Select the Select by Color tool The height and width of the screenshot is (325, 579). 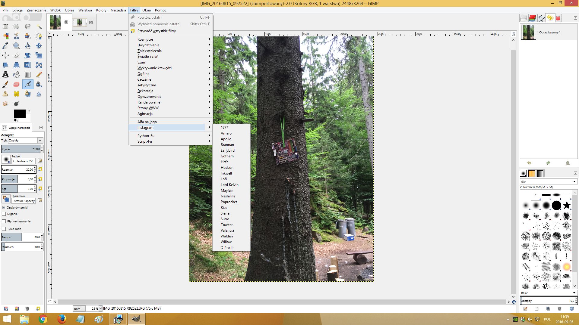click(5, 36)
